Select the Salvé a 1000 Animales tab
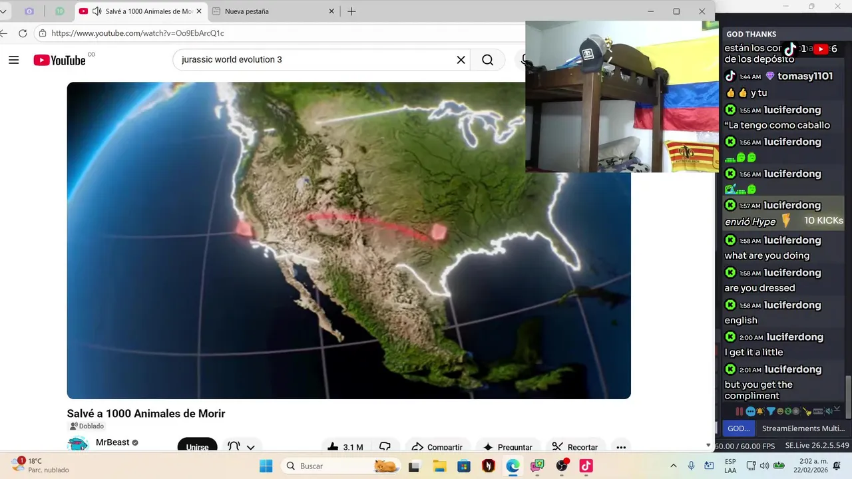 pos(140,11)
